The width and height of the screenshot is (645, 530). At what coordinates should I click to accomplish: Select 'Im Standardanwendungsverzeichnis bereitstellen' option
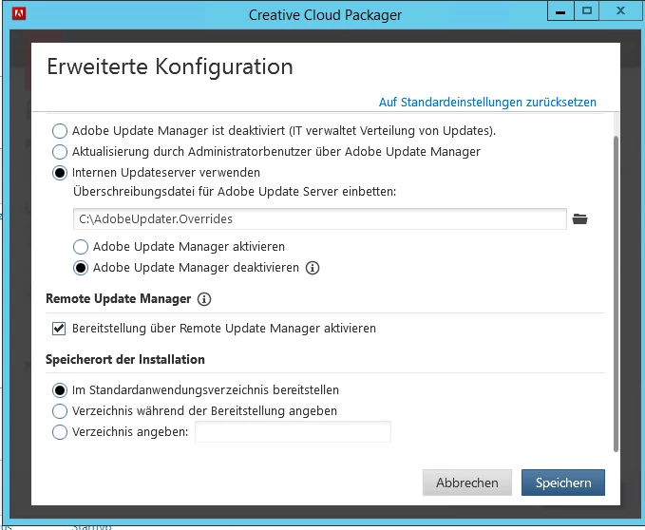pos(60,390)
